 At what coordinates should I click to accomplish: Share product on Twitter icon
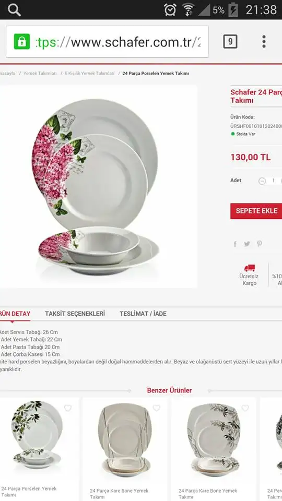[x=247, y=244]
